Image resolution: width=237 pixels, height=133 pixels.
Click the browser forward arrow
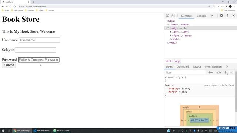click(x=7, y=7)
